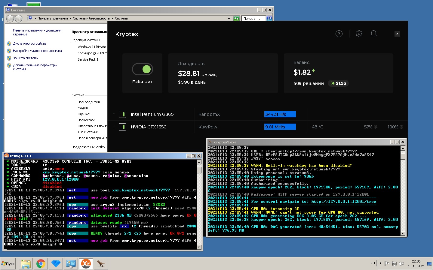Screen dimensions: 433x270
Task: Toggle the NVIDIA GTX 1650 device switch
Action: (122, 127)
